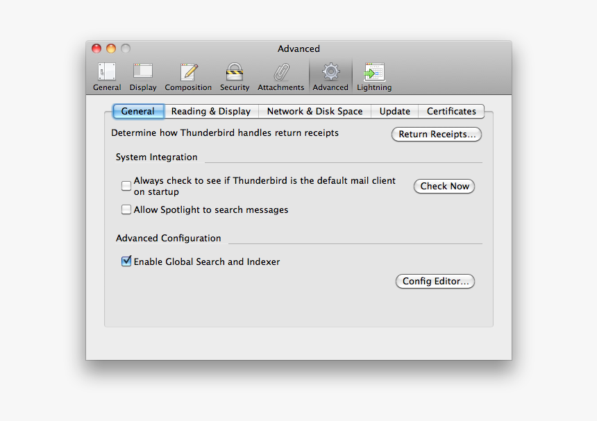Launch the Config Editor
597x421 pixels.
pyautogui.click(x=435, y=281)
